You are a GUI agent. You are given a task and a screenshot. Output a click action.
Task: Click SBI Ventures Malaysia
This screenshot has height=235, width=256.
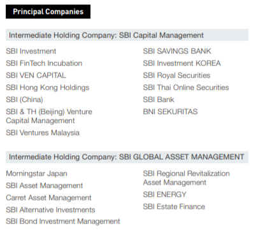43,133
